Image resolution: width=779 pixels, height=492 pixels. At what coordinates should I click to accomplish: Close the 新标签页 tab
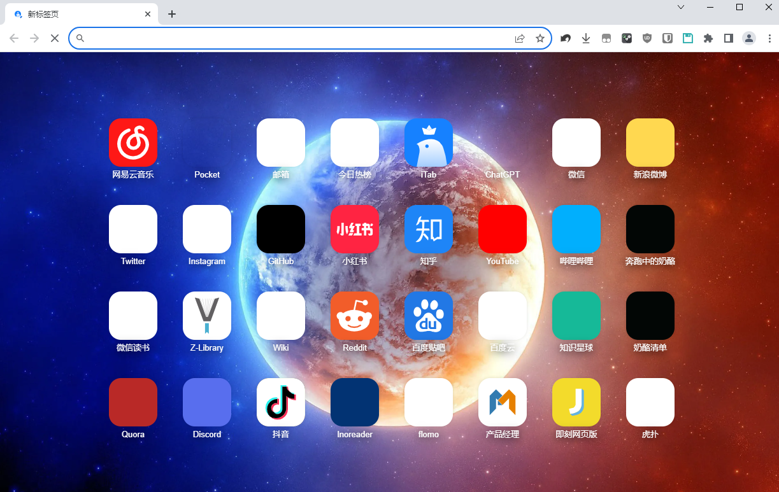148,14
